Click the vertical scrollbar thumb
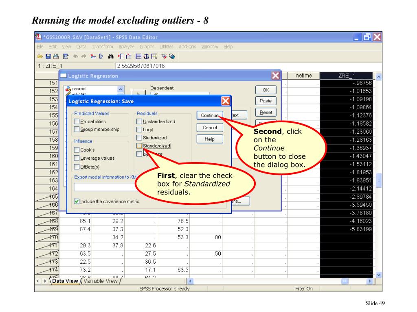Image resolution: width=417 pixels, height=312 pixels. (x=379, y=180)
